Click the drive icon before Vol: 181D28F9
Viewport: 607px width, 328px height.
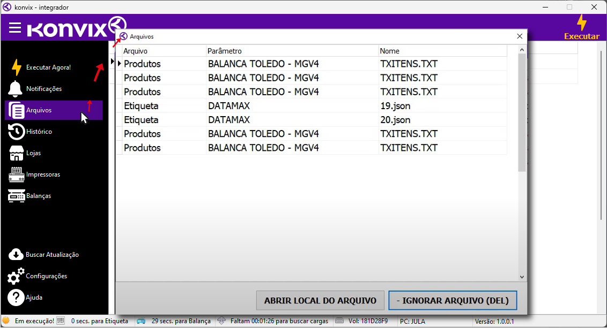tap(339, 321)
